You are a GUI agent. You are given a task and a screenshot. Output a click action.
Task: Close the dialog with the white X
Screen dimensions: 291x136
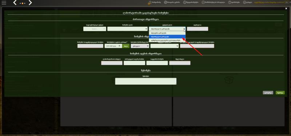tap(286, 8)
